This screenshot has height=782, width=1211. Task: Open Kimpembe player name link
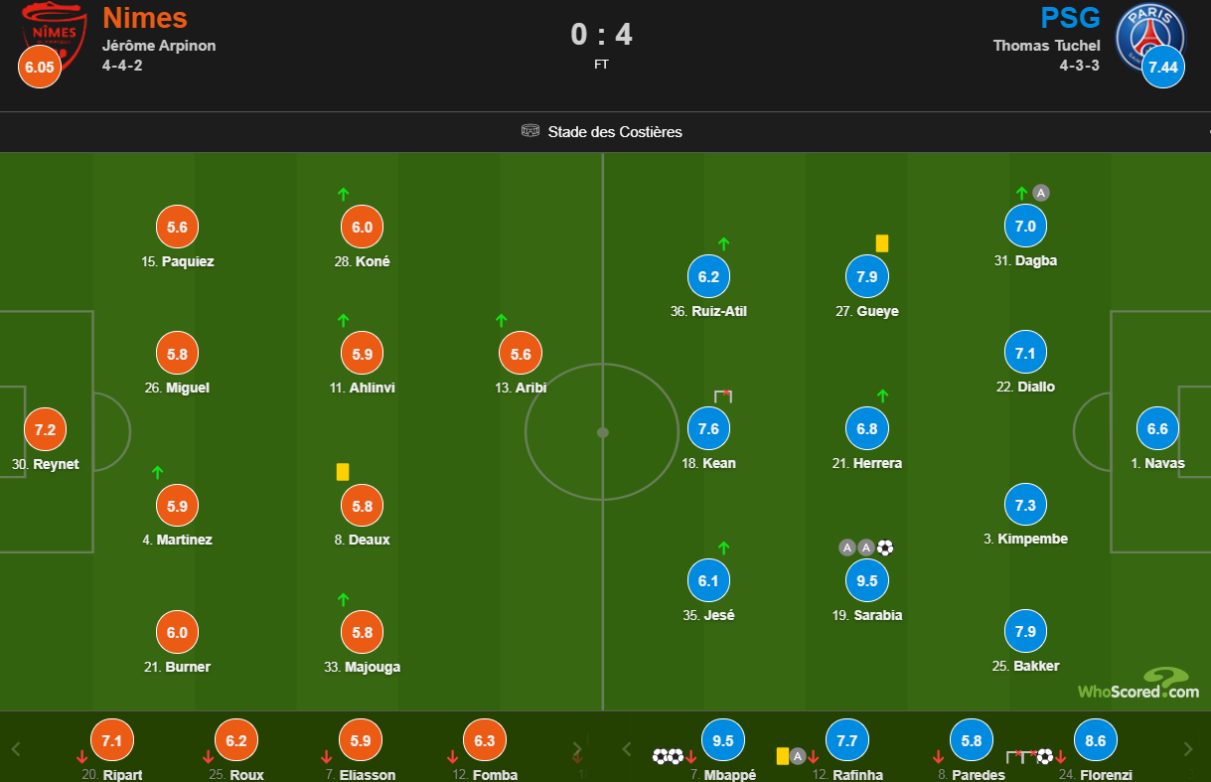pyautogui.click(x=1033, y=540)
